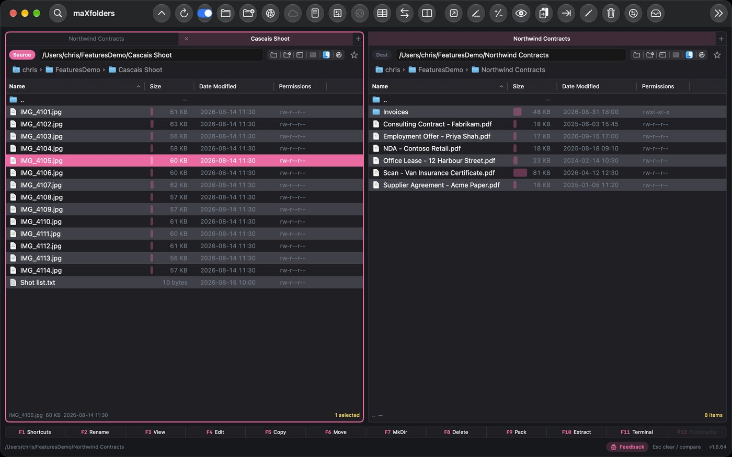The image size is (732, 457).
Task: Click the inbox tray icon in top toolbar
Action: (656, 14)
